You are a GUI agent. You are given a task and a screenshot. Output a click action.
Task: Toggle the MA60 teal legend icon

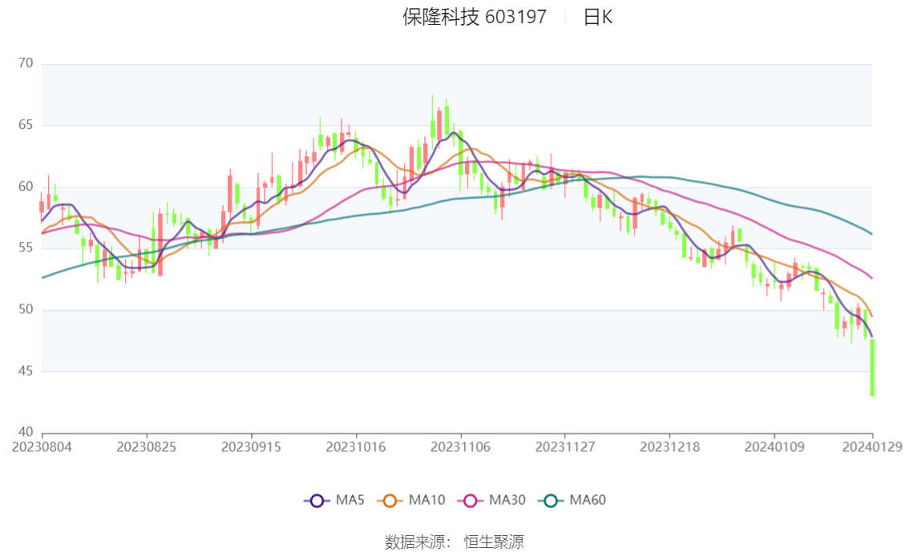[x=551, y=501]
